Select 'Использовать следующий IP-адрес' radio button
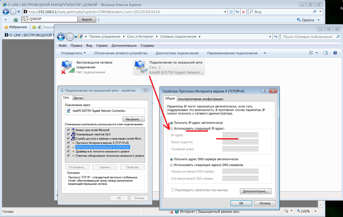The image size is (343, 217). point(171,129)
